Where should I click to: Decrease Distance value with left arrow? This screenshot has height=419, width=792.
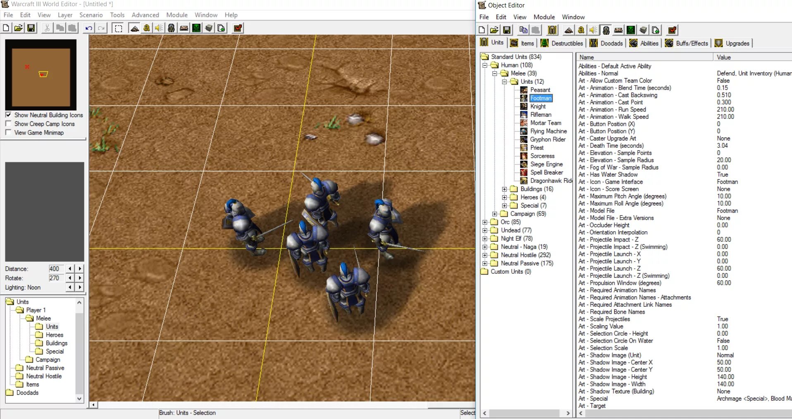(x=70, y=268)
